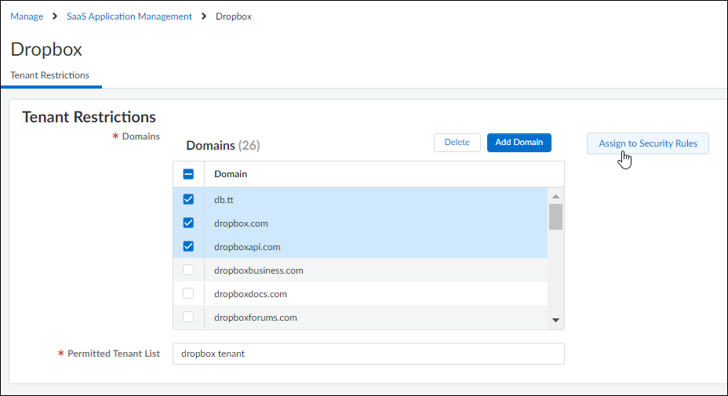Select the dropboxbusiness.com row
Screen dimensions: 728x396
[x=259, y=271]
